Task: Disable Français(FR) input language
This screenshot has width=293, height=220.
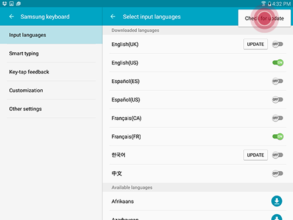Action: coord(278,137)
